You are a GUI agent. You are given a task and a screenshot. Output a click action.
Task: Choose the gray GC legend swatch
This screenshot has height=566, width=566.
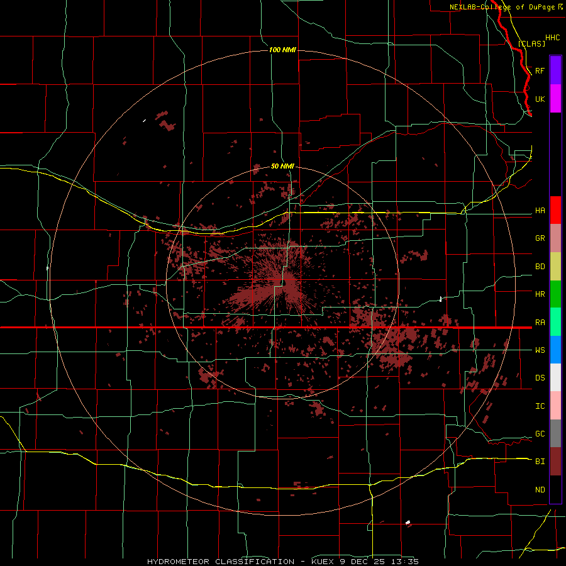click(x=555, y=433)
